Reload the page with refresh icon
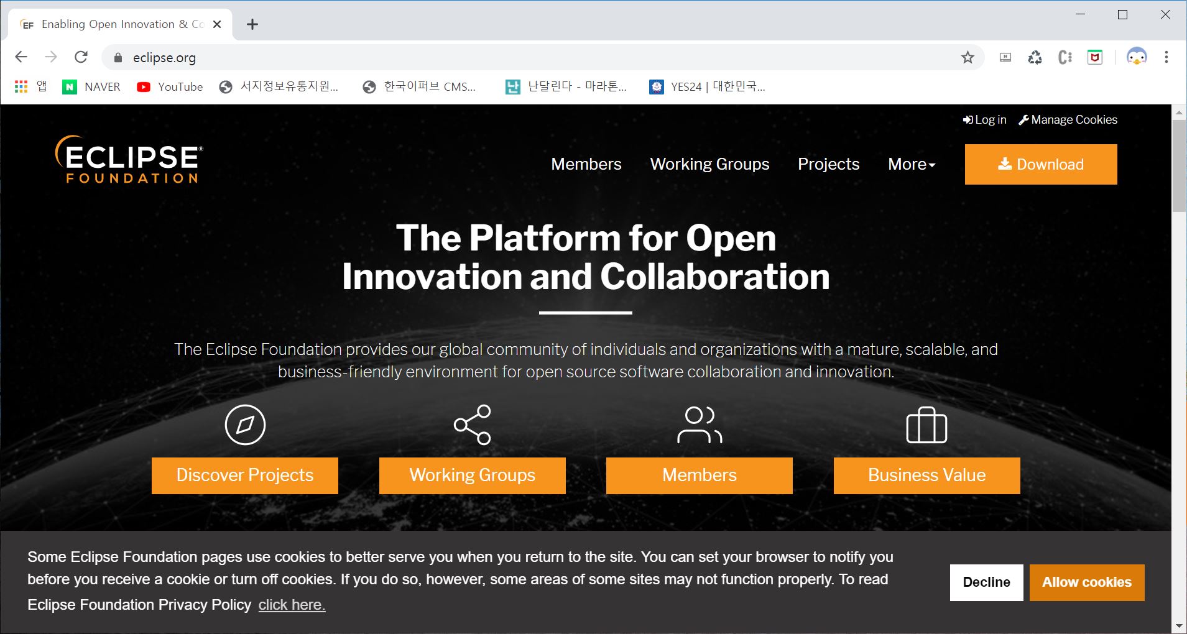Screen dimensions: 1187x634 81,57
